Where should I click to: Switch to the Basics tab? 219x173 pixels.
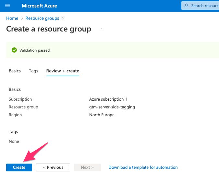click(15, 71)
